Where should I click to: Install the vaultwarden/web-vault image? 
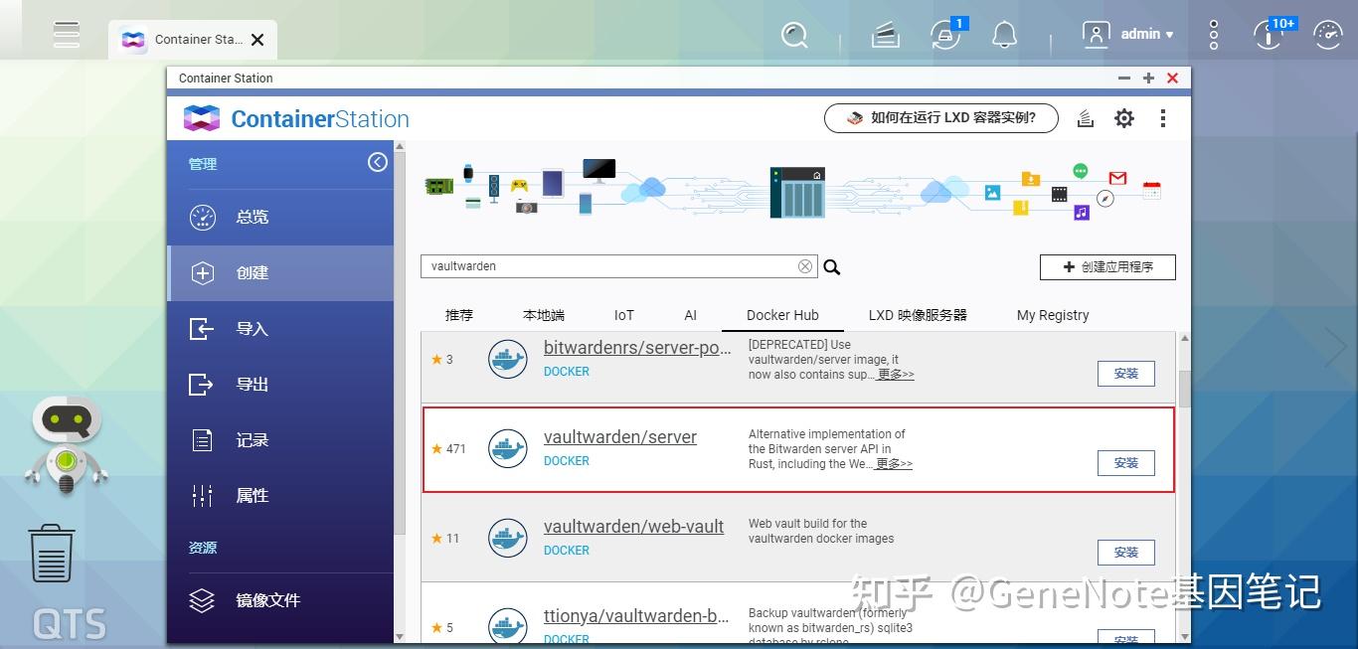[1126, 553]
